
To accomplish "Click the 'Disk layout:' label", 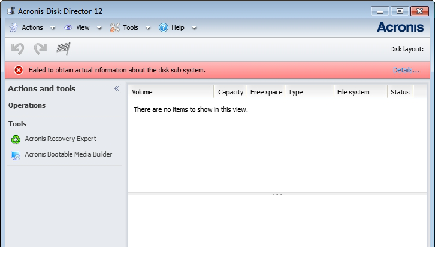I will 407,49.
